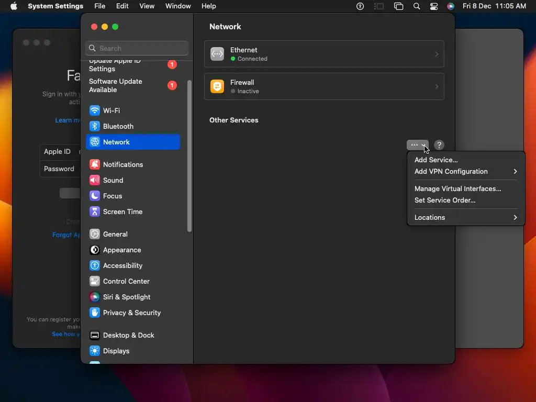Open the Window menu
536x402 pixels.
point(178,6)
